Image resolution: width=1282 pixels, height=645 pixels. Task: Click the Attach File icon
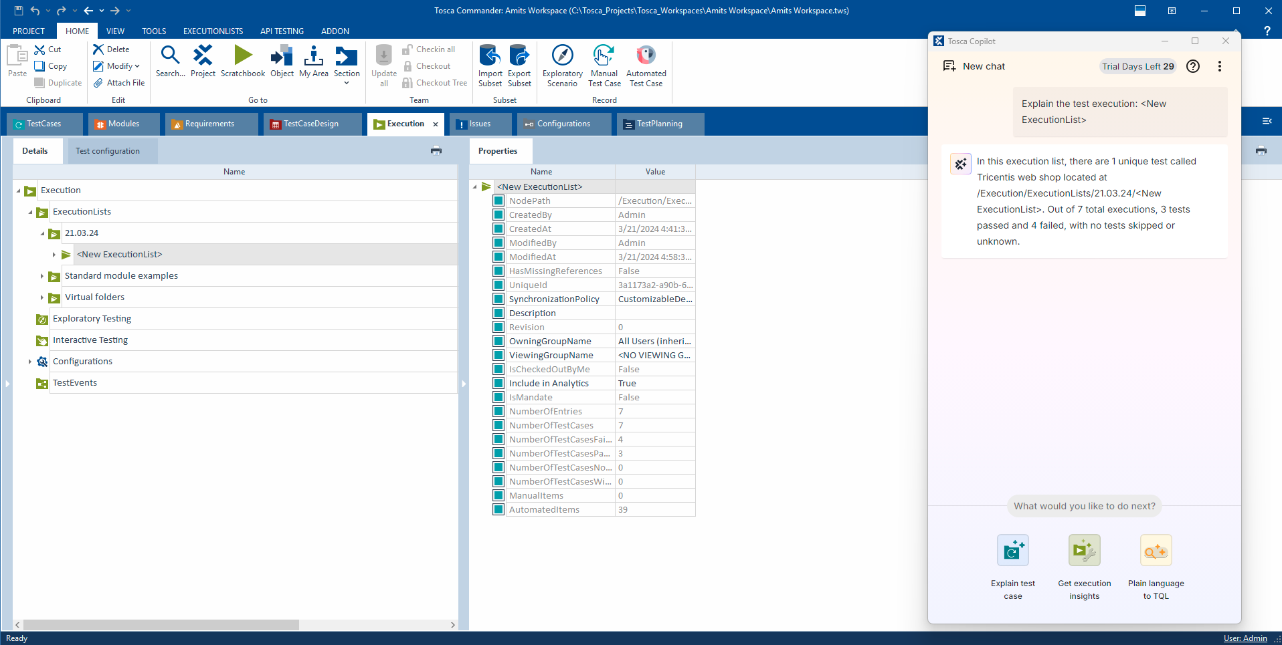pos(98,83)
